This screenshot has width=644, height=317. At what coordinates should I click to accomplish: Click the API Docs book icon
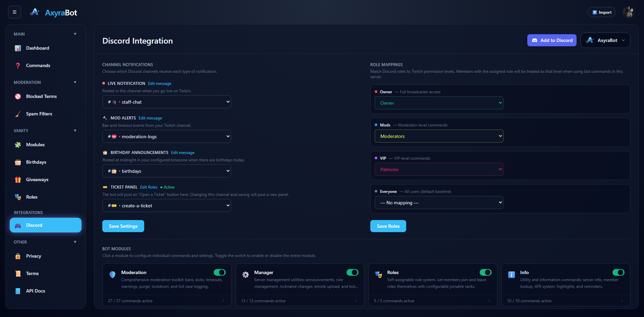pos(18,291)
